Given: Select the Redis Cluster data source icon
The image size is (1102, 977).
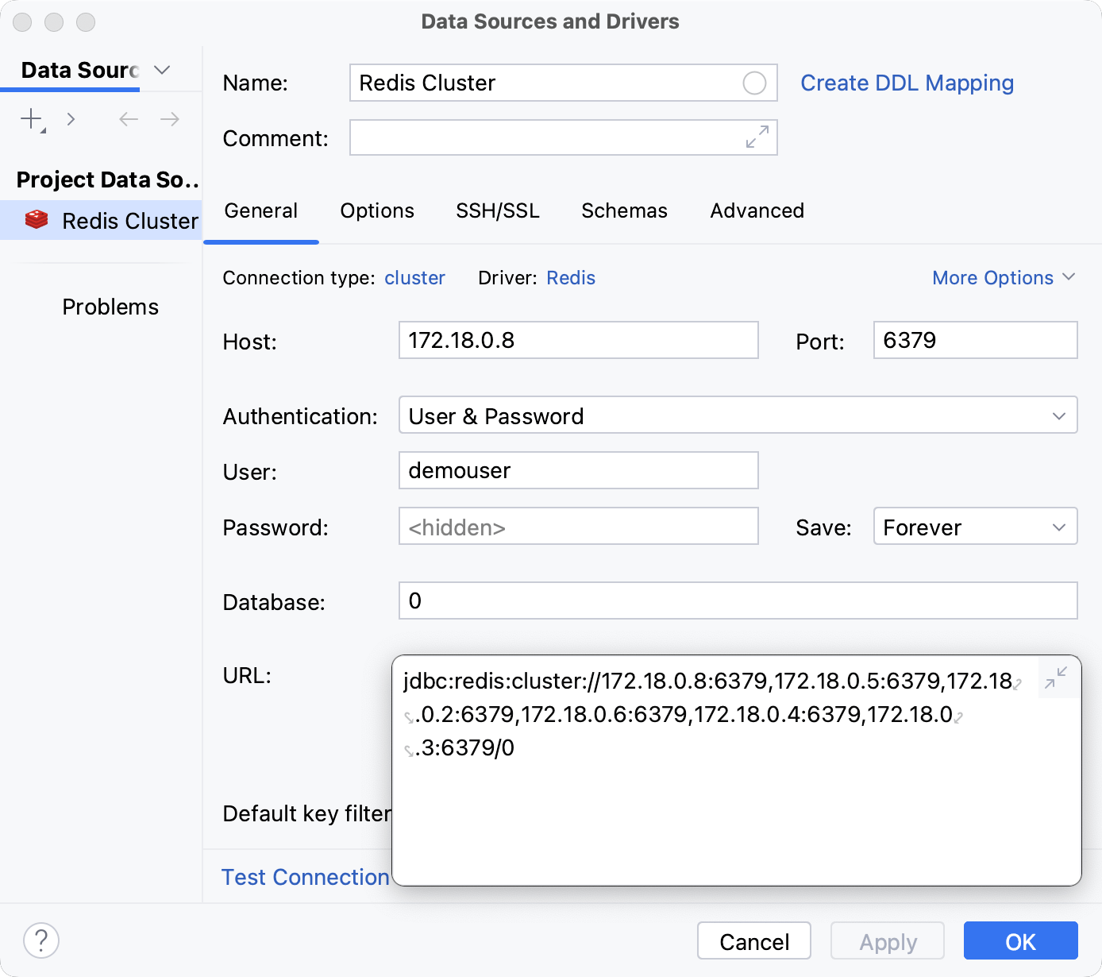Looking at the screenshot, I should [37, 220].
